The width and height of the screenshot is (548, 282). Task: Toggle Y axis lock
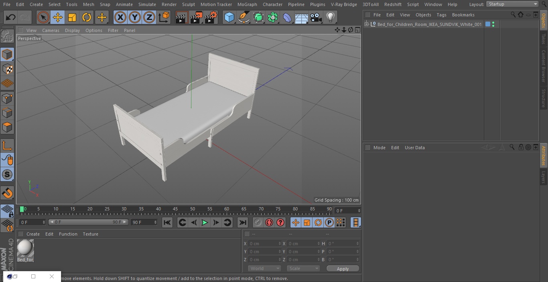coord(135,17)
